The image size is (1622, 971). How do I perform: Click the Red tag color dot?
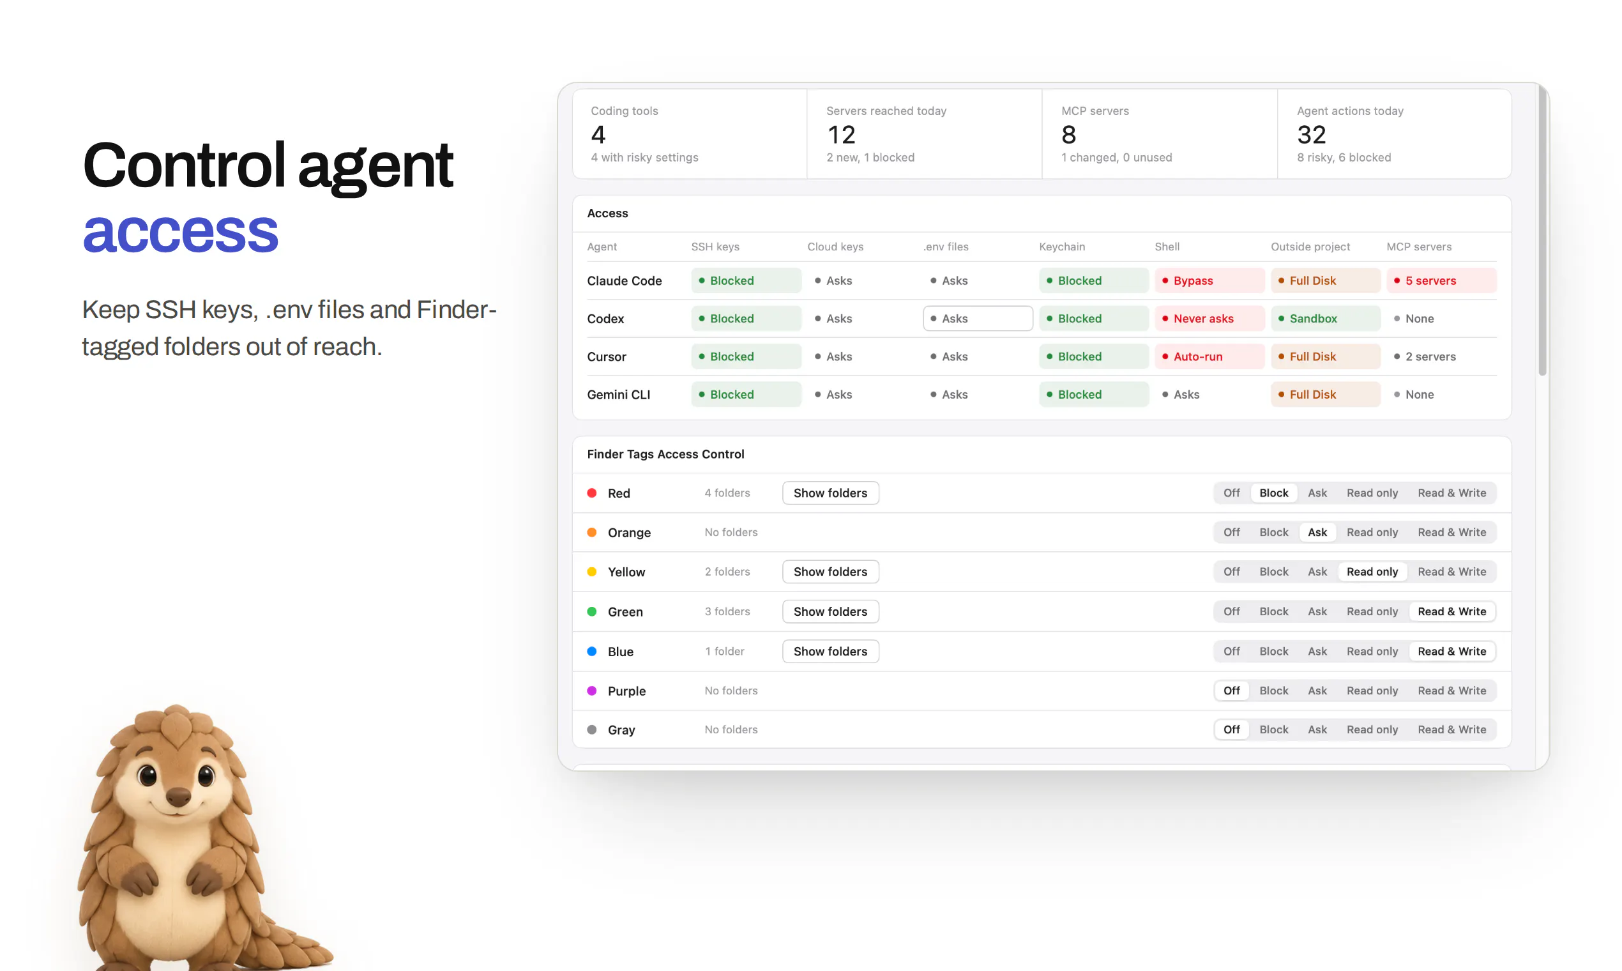(591, 493)
